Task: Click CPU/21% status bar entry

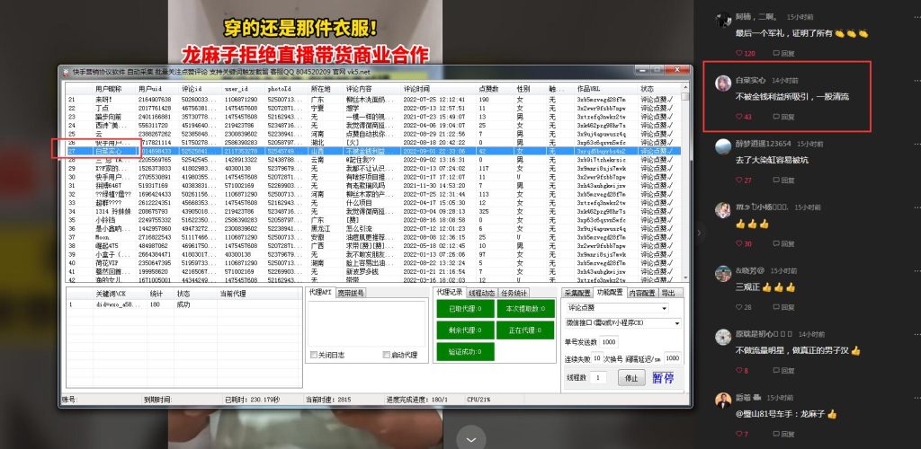Action: coord(479,400)
